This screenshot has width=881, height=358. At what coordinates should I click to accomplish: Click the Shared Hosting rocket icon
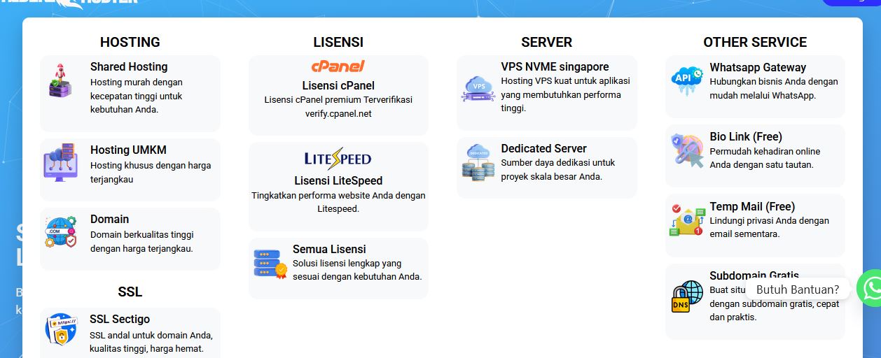[x=61, y=80]
